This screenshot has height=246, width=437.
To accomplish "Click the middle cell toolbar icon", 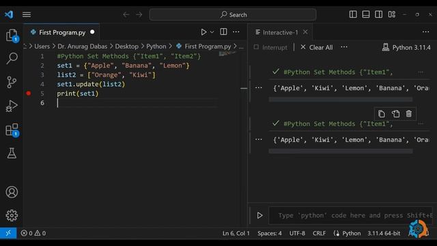I will (x=395, y=114).
